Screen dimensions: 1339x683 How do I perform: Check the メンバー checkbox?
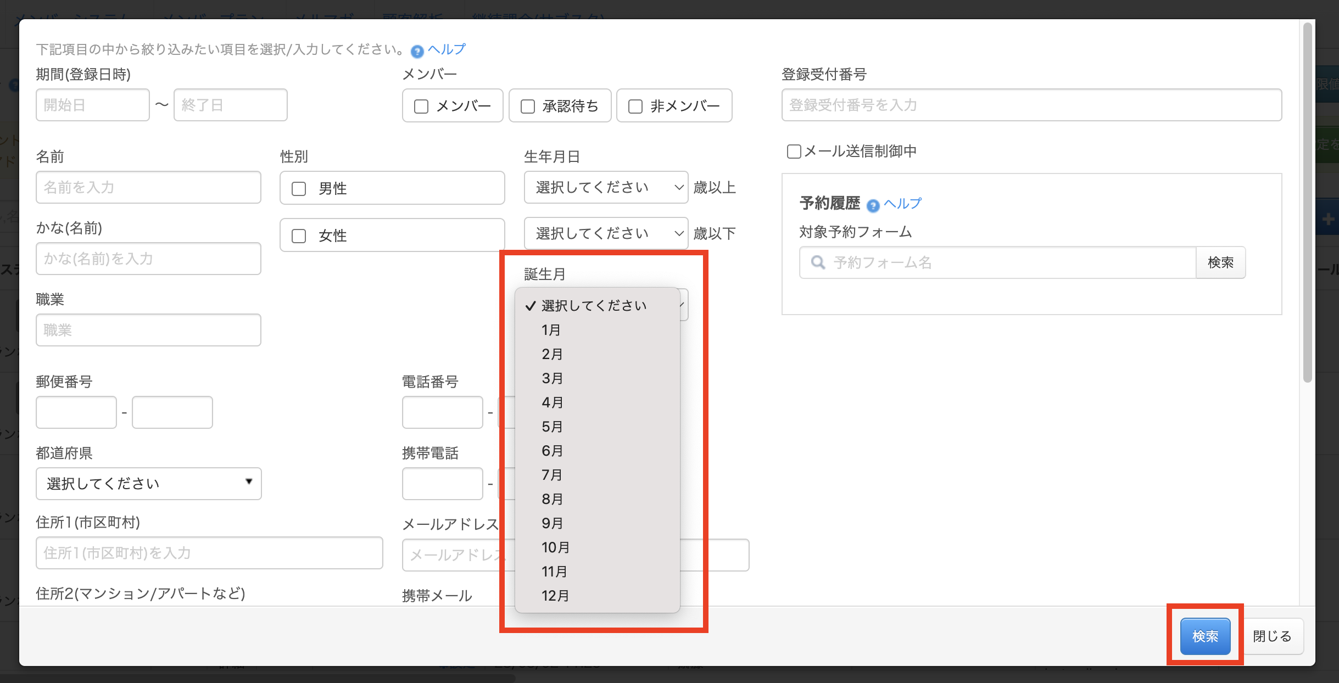click(x=421, y=106)
